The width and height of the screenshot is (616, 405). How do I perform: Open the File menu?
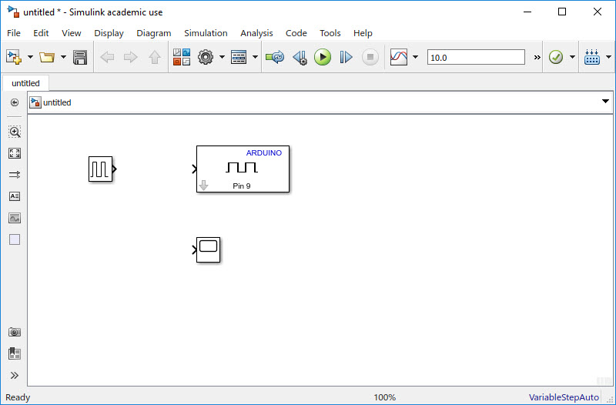14,33
